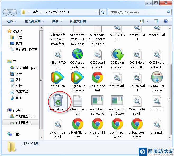Click the Back navigation button
The width and height of the screenshot is (174, 156).
click(6, 12)
